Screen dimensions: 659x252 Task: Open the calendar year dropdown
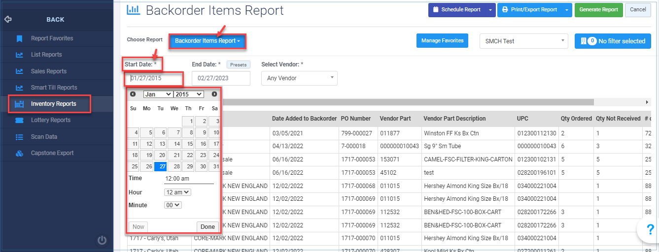coord(188,94)
